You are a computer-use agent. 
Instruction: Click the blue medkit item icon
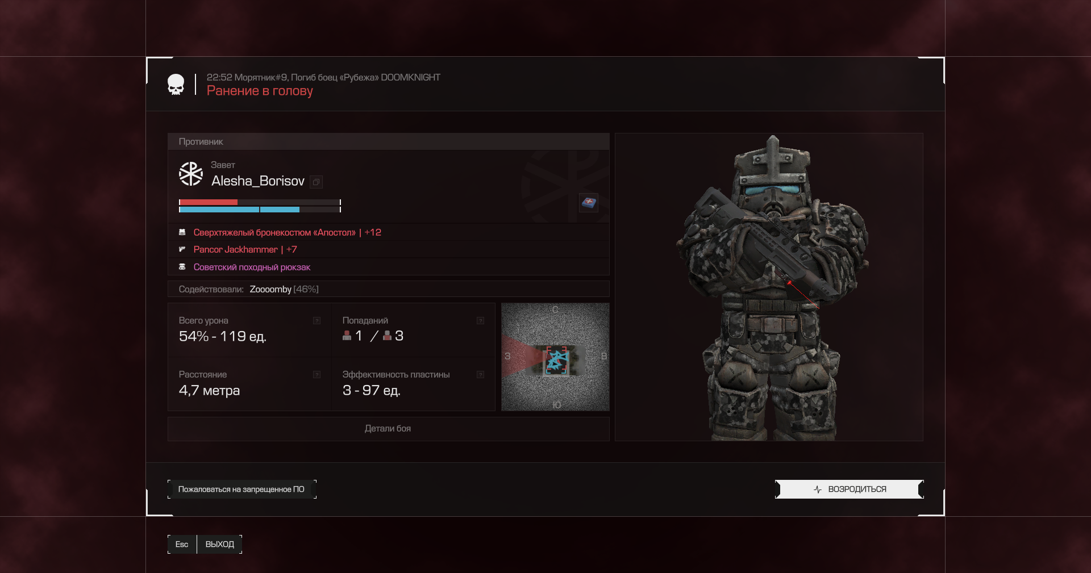[x=589, y=202]
